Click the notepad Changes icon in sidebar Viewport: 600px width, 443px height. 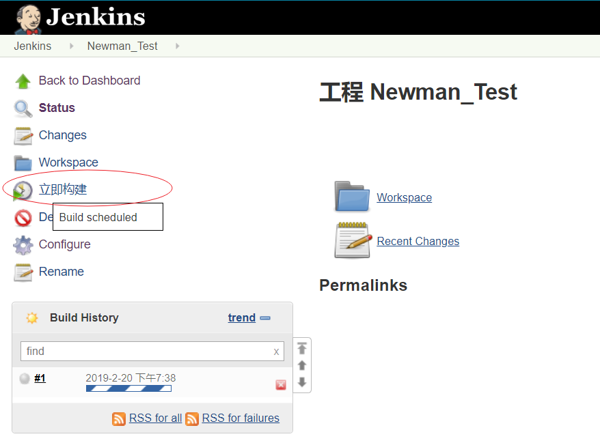[23, 136]
